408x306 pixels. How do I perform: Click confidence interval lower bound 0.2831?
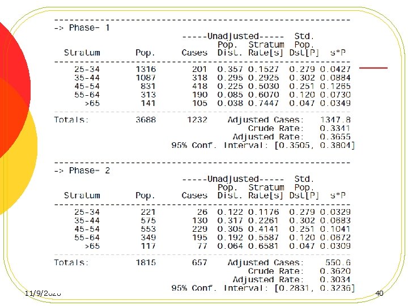point(295,288)
